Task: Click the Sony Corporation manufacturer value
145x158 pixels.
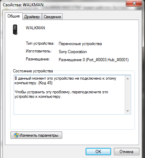Action: (x=73, y=52)
